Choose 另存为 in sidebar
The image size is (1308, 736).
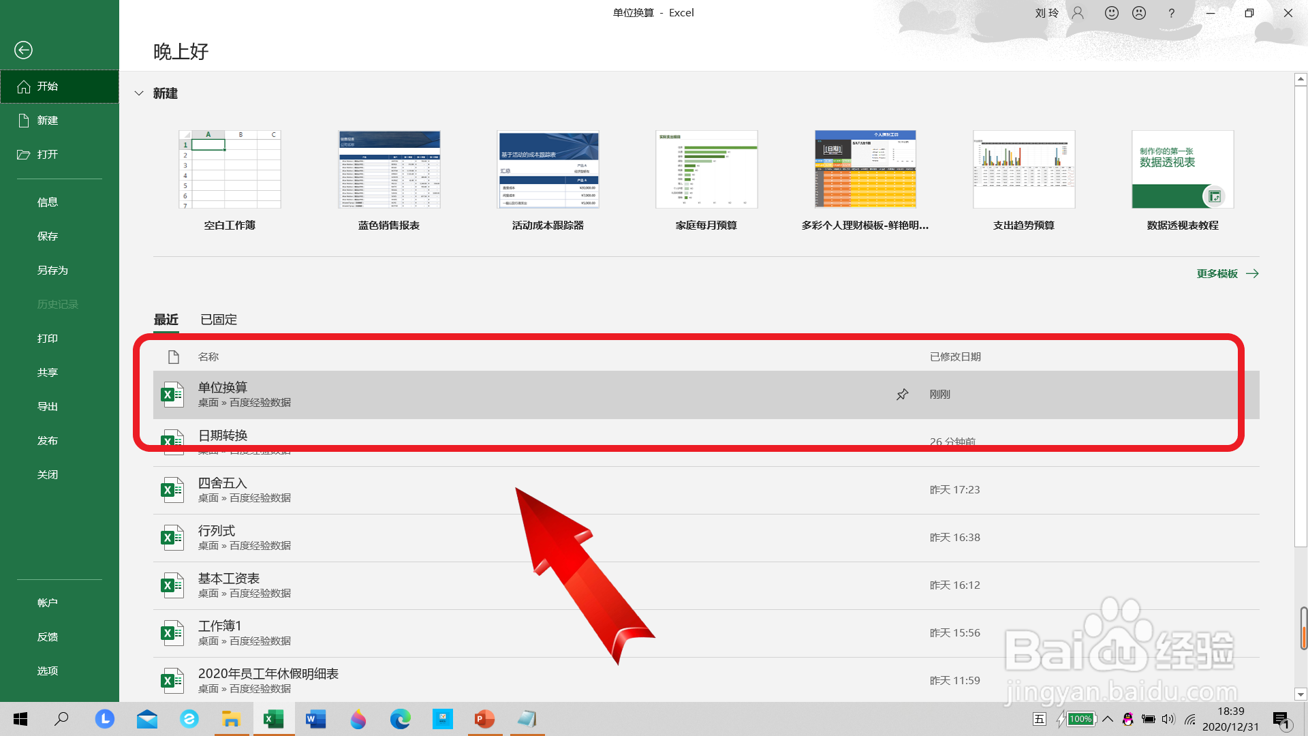tap(60, 271)
